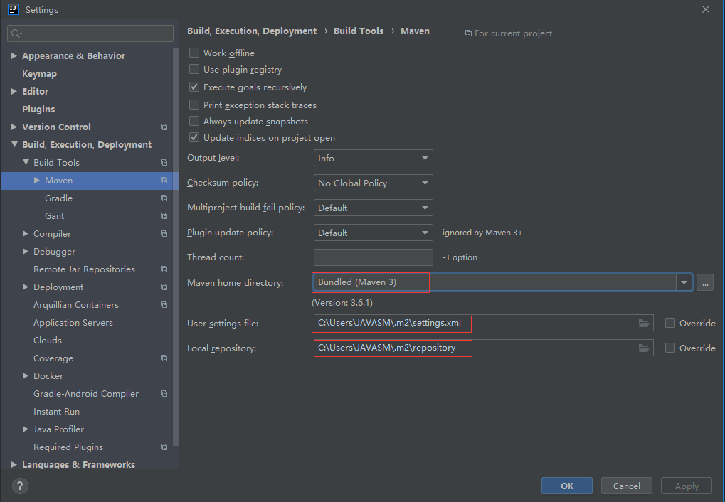Screen dimensions: 725x502
Task: Select Gant under Build Tools
Action: (x=55, y=216)
